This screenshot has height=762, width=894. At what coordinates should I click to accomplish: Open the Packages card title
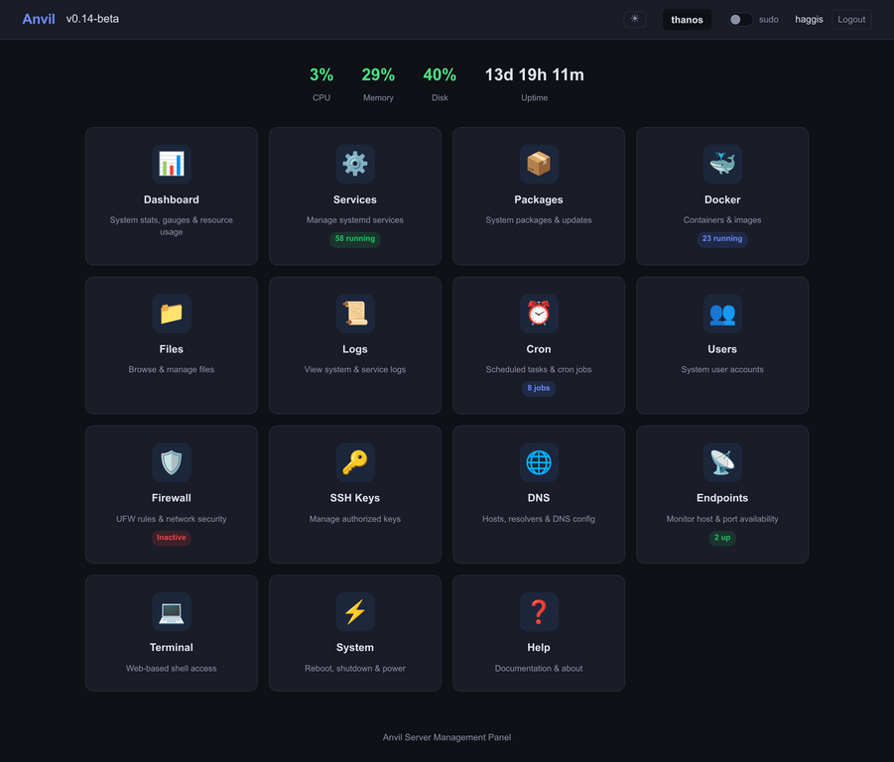click(538, 200)
